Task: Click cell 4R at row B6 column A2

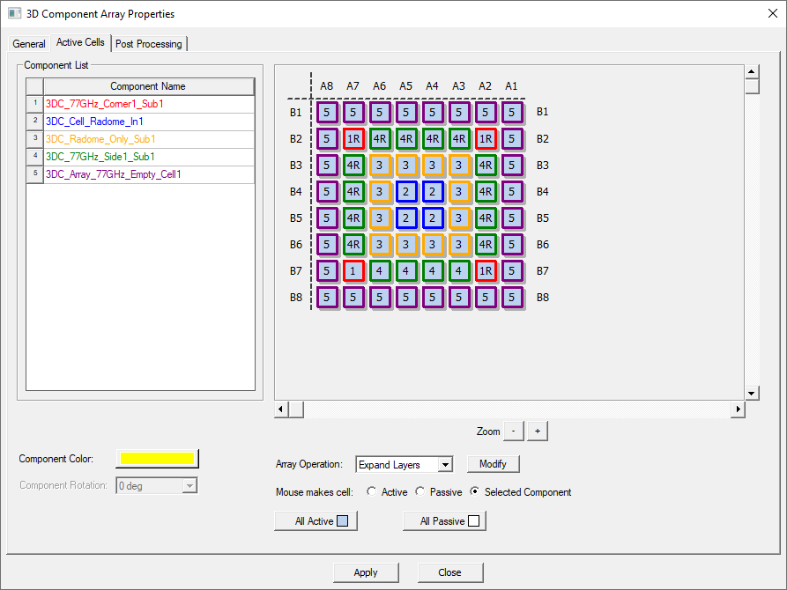Action: click(x=486, y=244)
